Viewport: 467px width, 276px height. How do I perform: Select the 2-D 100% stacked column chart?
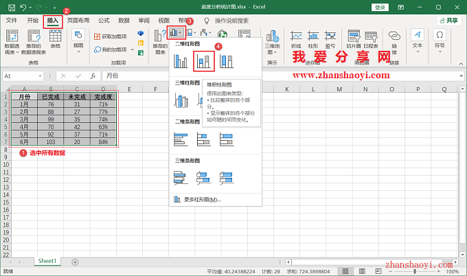coord(227,61)
